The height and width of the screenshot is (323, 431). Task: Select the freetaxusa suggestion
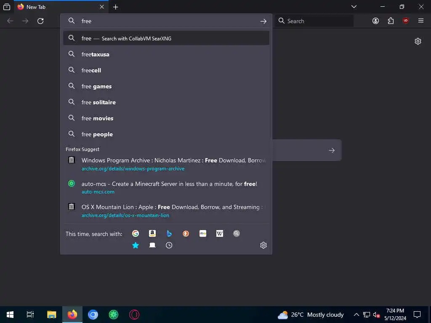166,54
